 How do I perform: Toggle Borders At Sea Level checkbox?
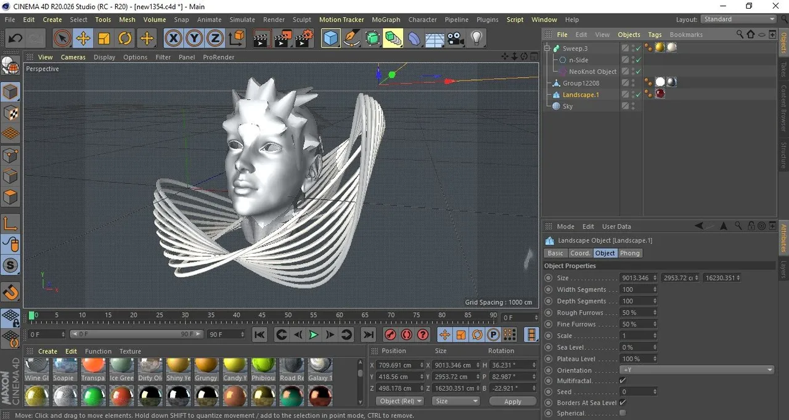(x=623, y=403)
